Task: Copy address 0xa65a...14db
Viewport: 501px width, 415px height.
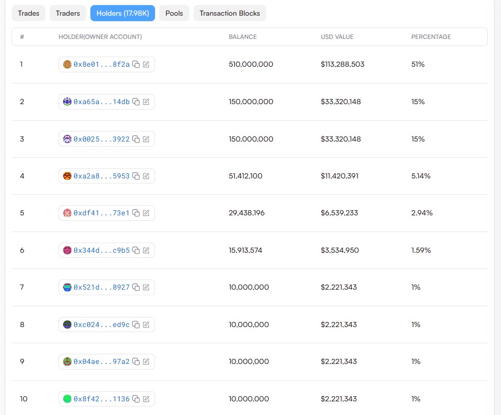Action: point(136,102)
